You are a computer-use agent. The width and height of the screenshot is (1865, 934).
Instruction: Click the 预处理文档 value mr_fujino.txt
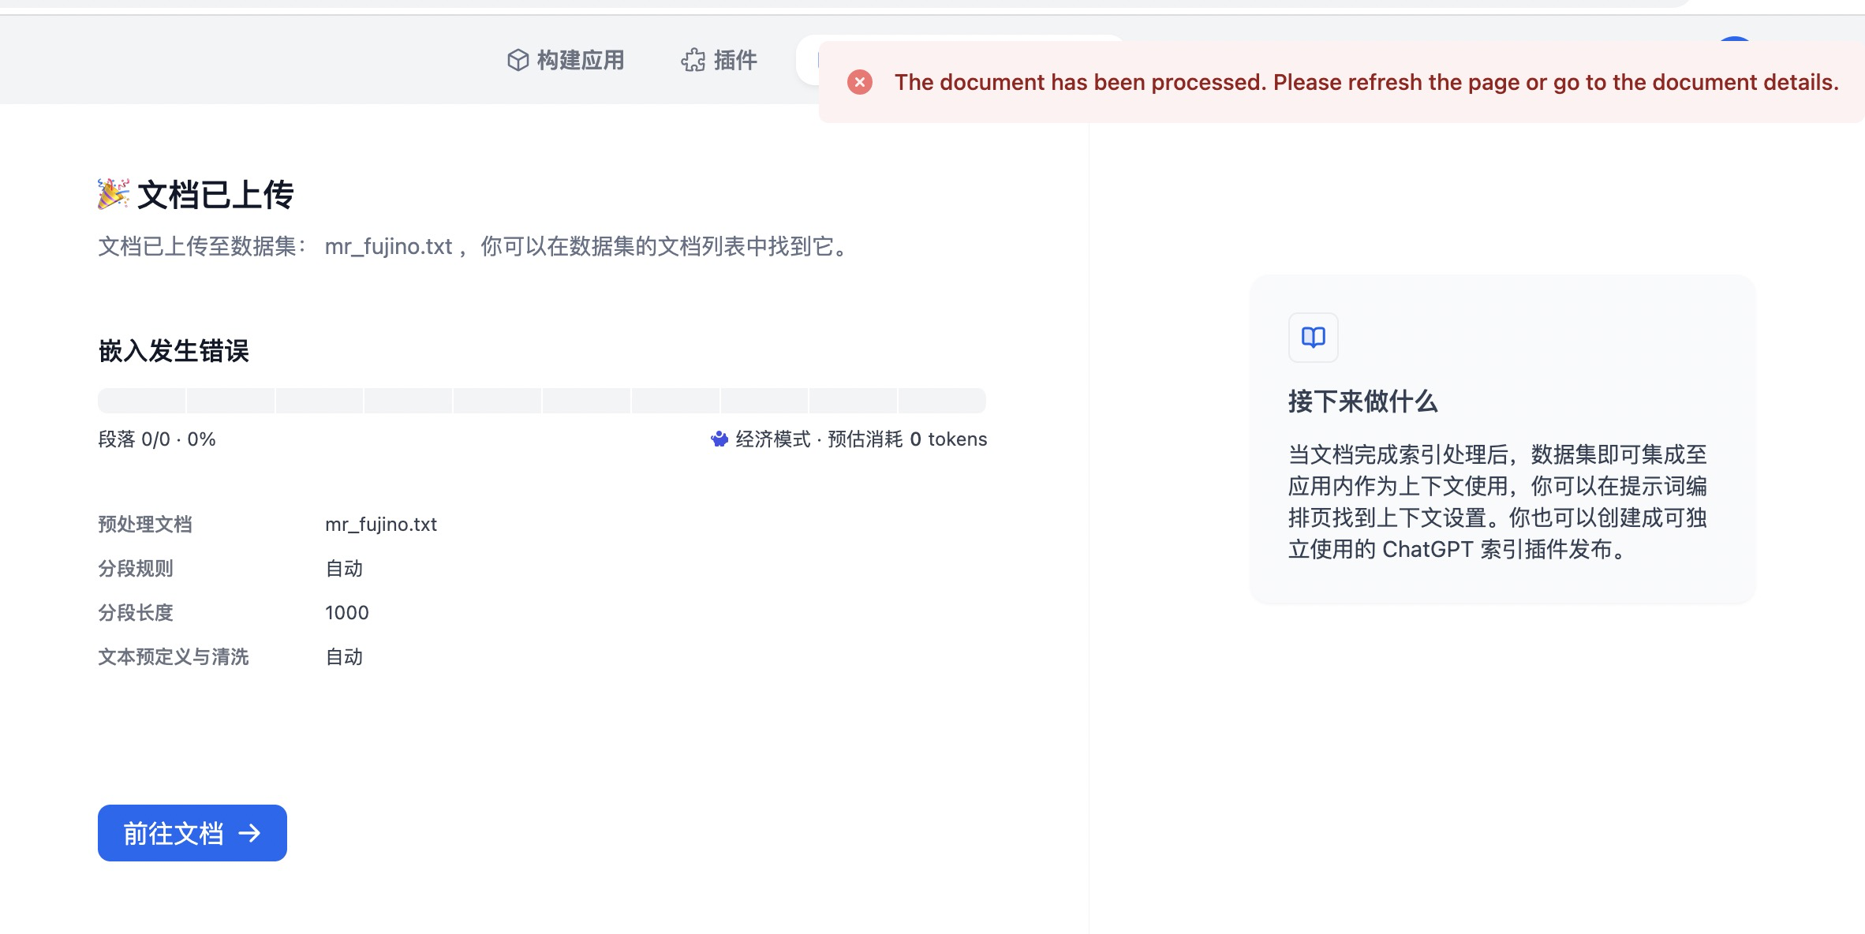[x=382, y=523]
